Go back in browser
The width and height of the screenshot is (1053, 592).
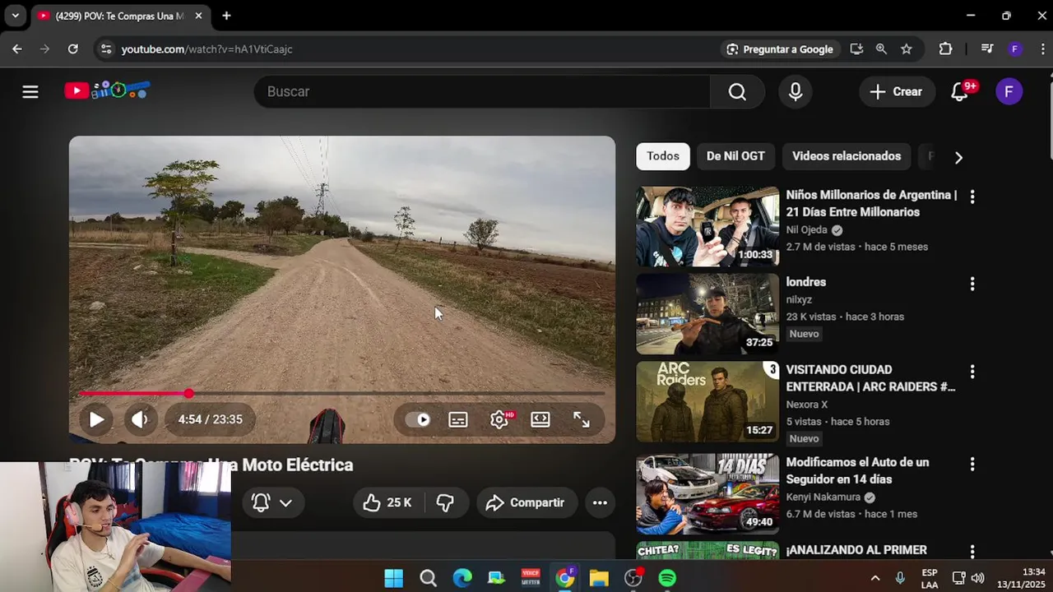[x=17, y=49]
